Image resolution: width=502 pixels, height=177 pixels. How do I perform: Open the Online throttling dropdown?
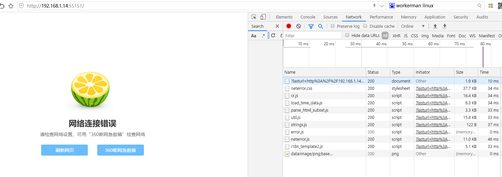(413, 26)
